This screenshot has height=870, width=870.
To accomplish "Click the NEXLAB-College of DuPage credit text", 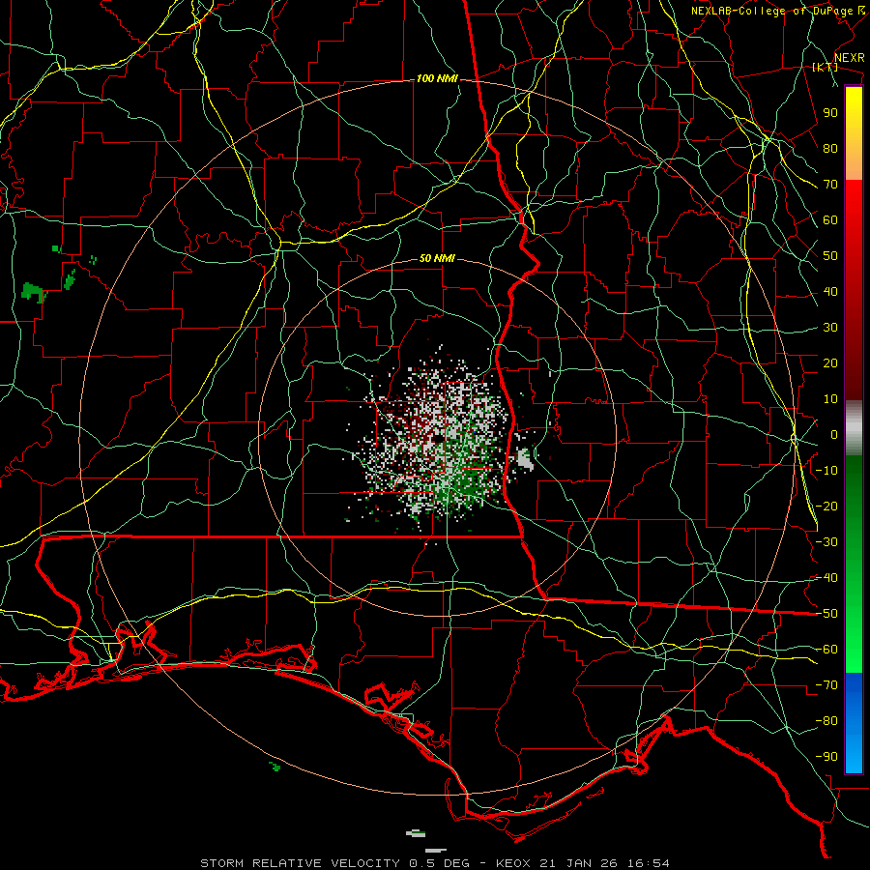I will [773, 11].
